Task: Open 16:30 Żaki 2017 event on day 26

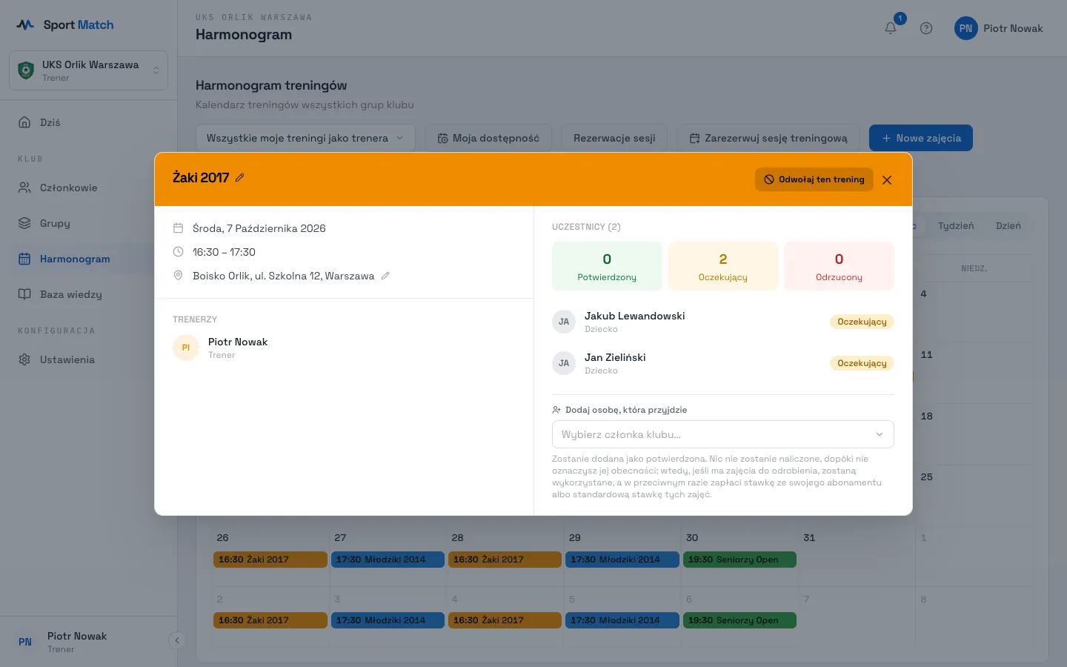Action: tap(270, 560)
